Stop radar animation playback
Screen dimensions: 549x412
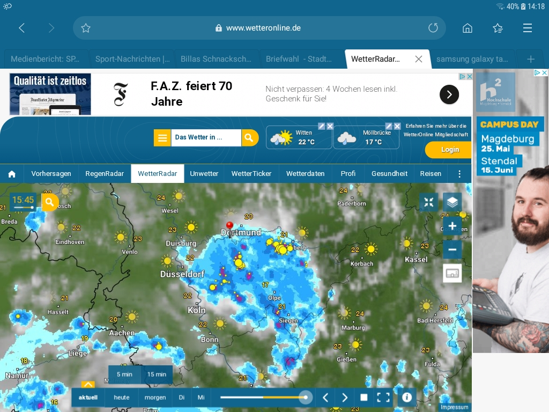pyautogui.click(x=364, y=398)
